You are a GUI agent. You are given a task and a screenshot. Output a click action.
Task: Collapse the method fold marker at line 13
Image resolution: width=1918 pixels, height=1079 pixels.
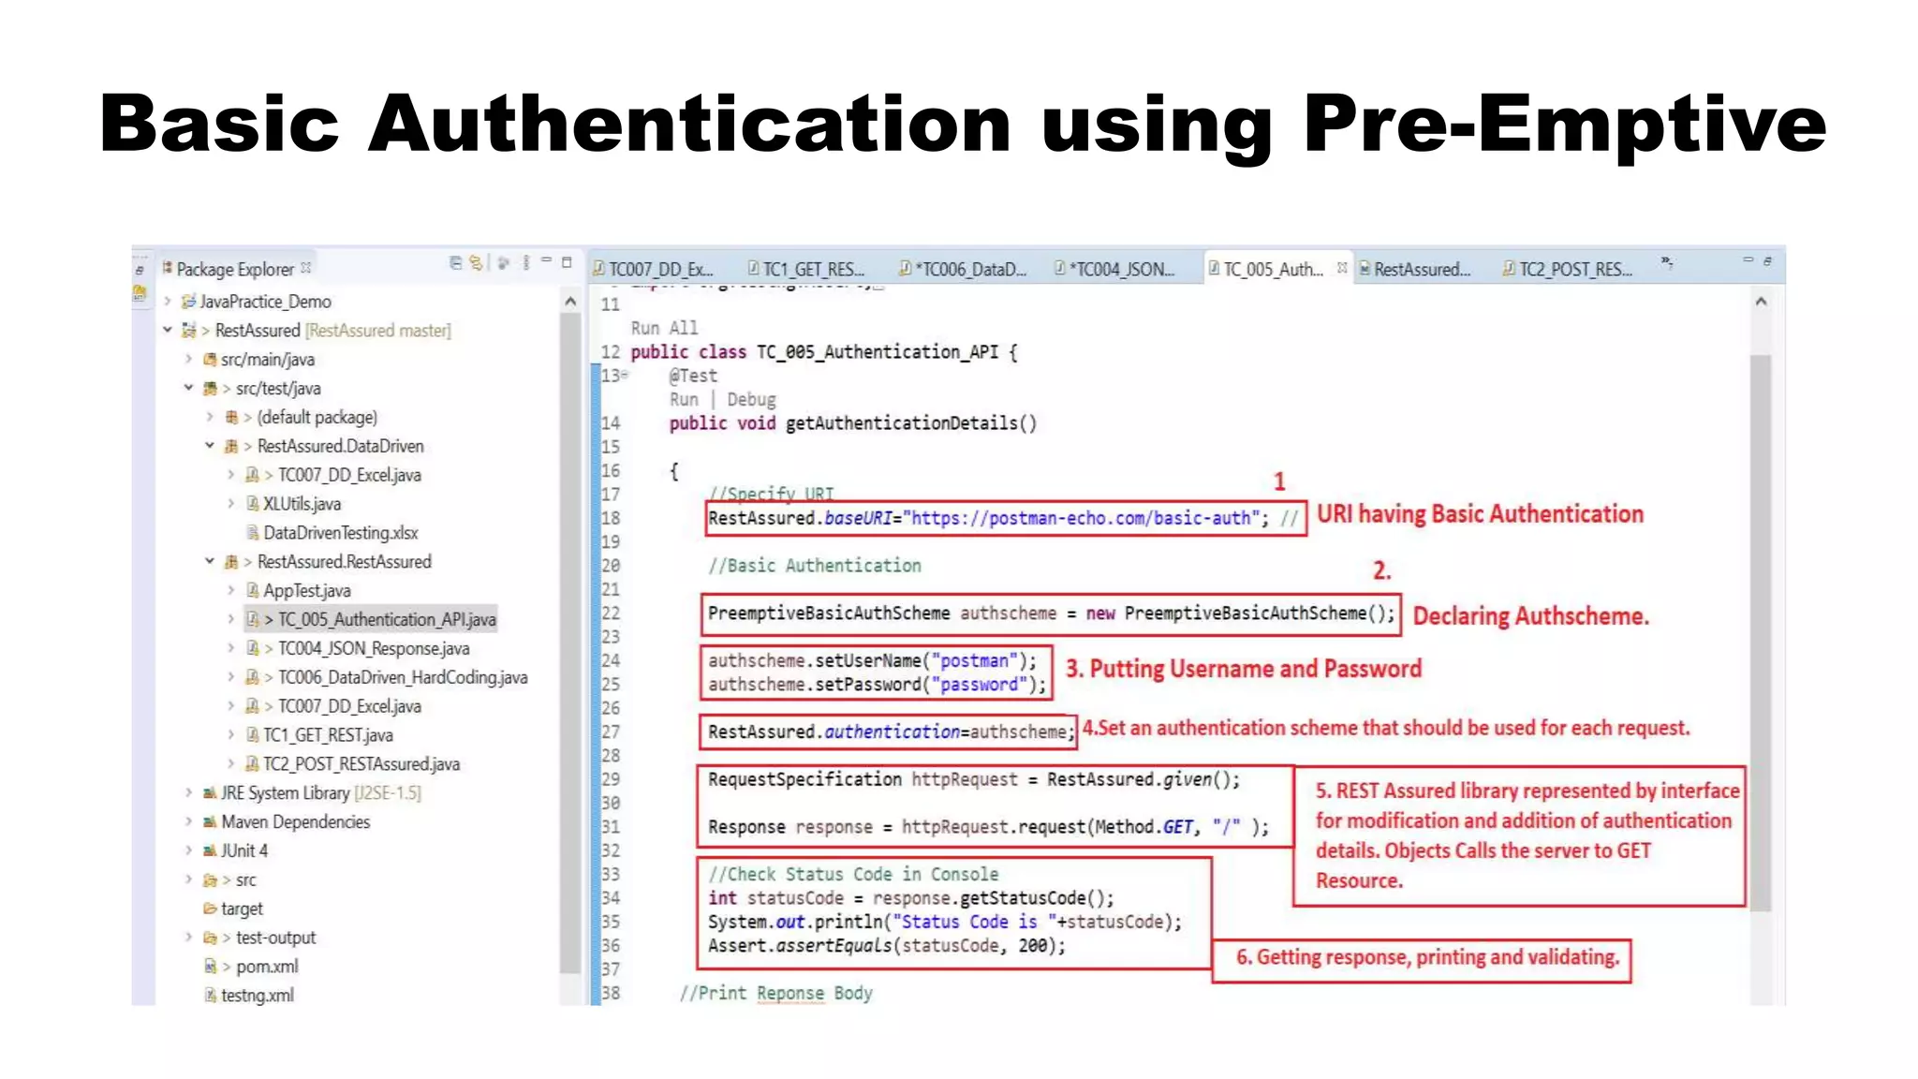pyautogui.click(x=625, y=376)
